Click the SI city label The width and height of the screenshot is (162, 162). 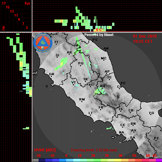point(57,55)
